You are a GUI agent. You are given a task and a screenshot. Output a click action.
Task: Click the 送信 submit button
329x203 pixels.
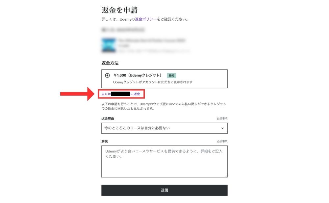point(164,190)
